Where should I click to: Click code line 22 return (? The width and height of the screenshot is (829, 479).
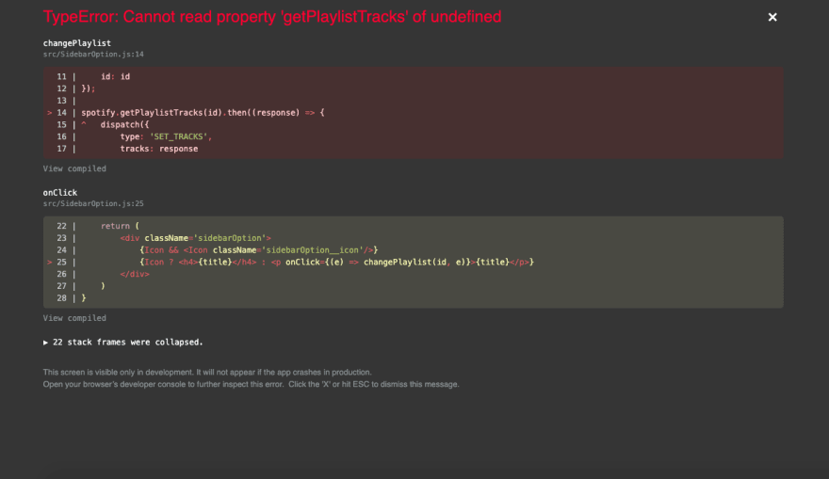(120, 226)
